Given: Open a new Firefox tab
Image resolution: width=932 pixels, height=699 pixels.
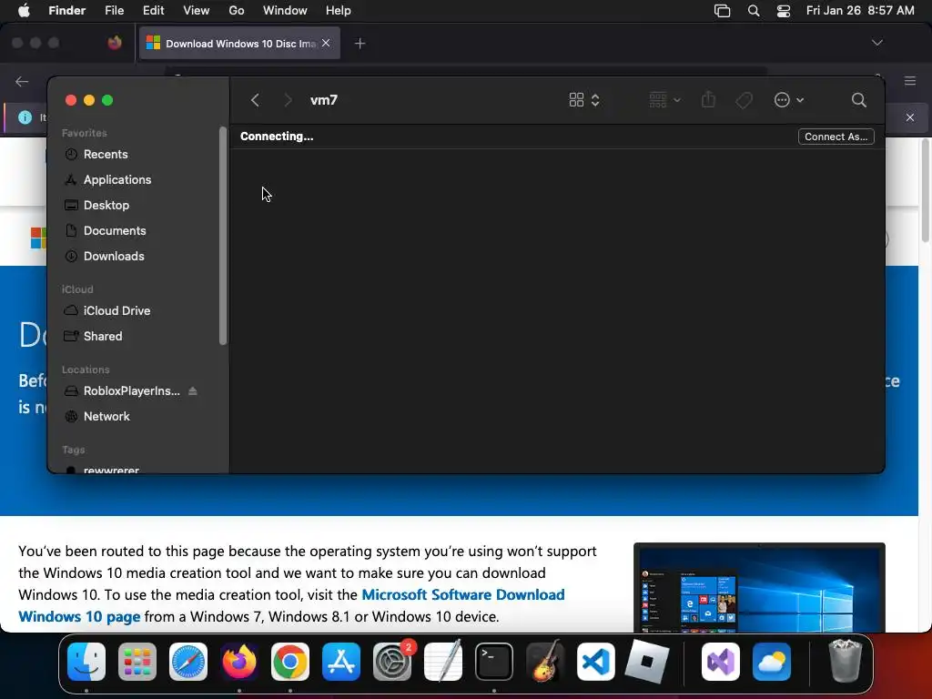Looking at the screenshot, I should (360, 44).
